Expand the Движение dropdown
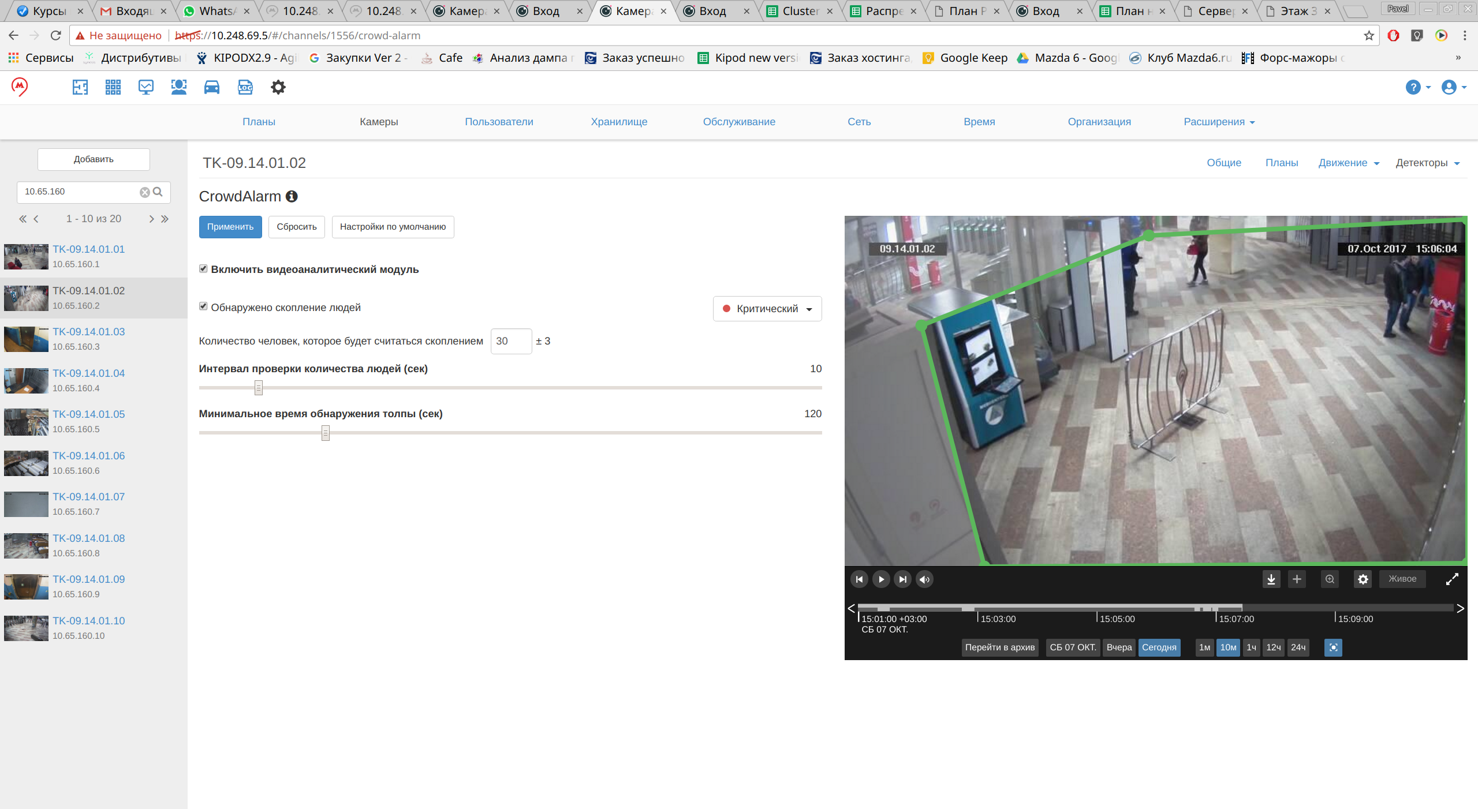 [x=1349, y=163]
